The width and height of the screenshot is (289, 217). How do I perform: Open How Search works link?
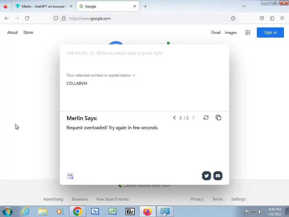point(112,199)
